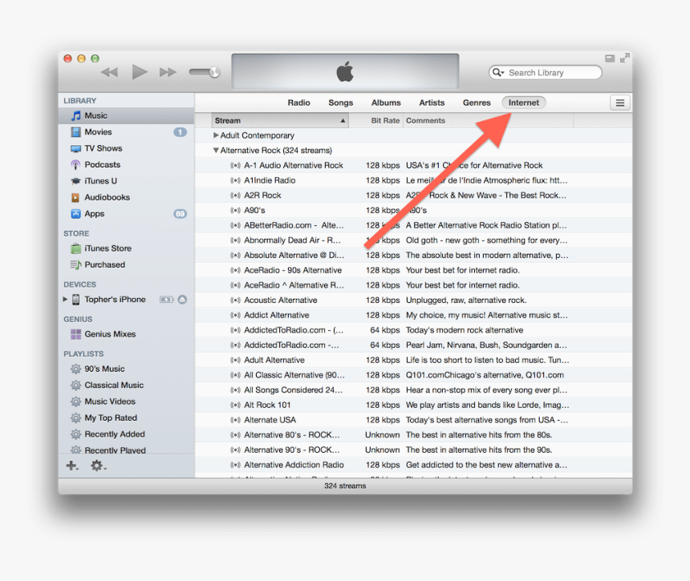Open the 90's Music playlist
This screenshot has height=581, width=690.
click(x=126, y=369)
